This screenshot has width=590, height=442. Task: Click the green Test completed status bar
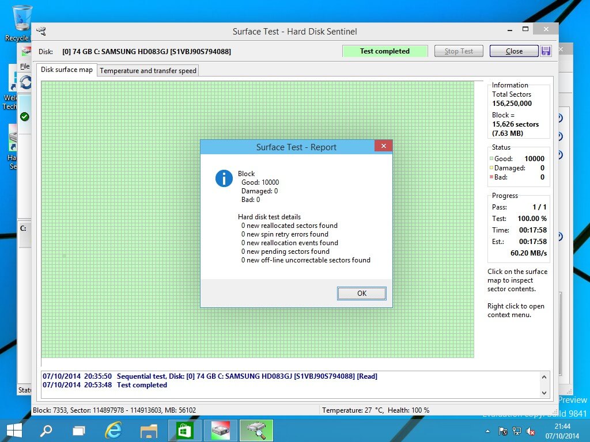385,51
